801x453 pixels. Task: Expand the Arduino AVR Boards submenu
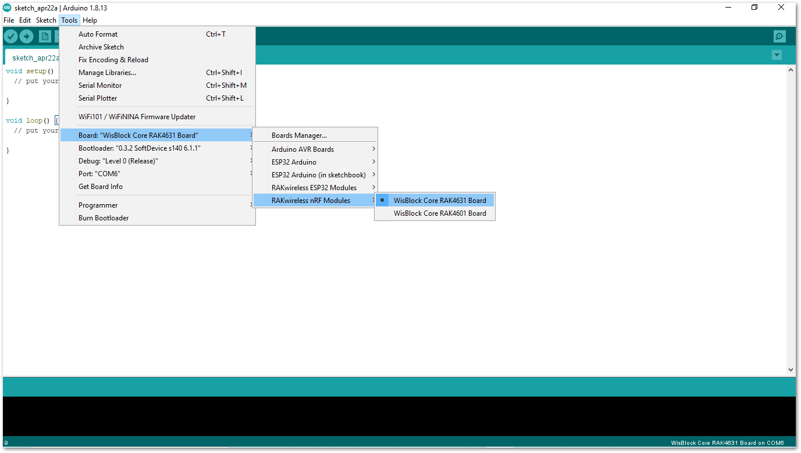[x=315, y=149]
